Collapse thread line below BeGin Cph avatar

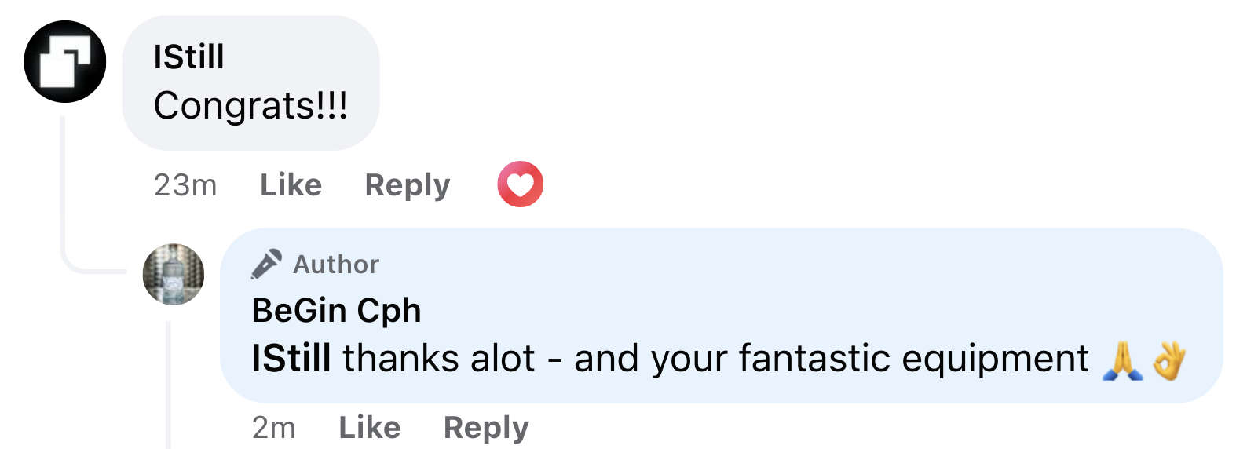pos(169,385)
